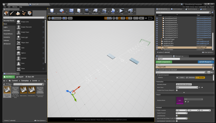The image size is (216, 123).
Task: Toggle grid snapping in viewport toolbar
Action: [x=120, y=18]
